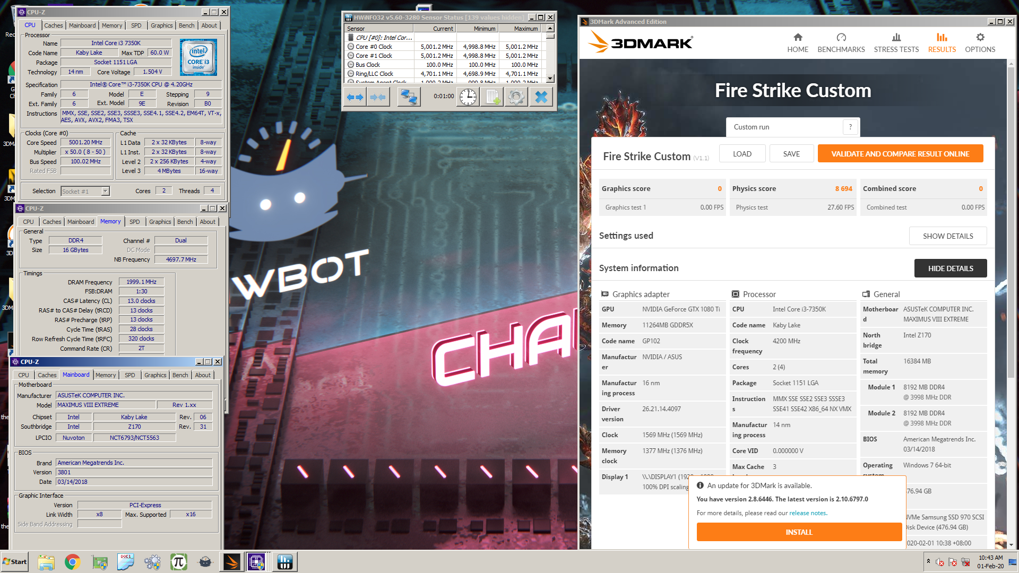The height and width of the screenshot is (573, 1019).
Task: Click Validate and compare result online
Action: tap(900, 154)
